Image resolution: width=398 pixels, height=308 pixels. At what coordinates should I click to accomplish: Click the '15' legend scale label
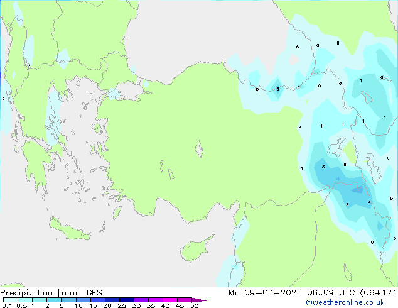(x=93, y=305)
